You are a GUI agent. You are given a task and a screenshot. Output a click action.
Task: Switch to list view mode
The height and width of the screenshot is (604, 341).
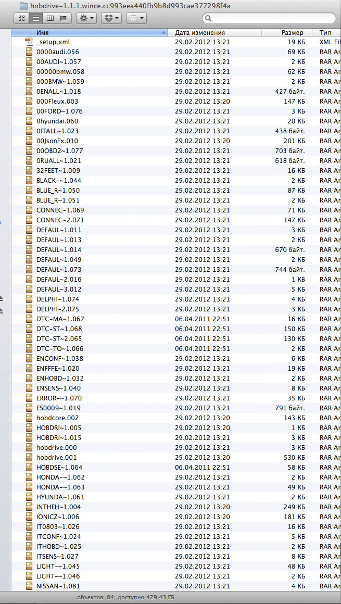click(x=36, y=18)
